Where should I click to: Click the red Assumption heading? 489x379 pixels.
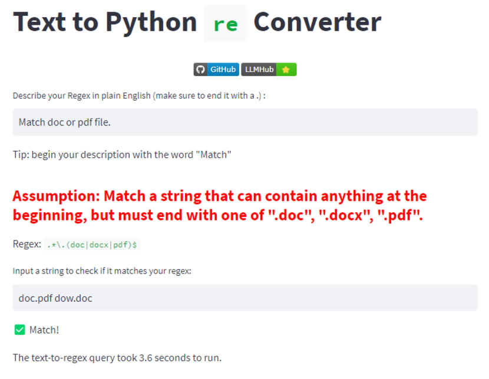pos(219,205)
